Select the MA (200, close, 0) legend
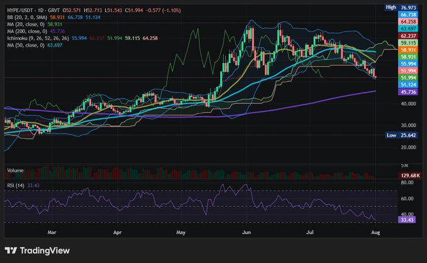The image size is (427, 263). 27,31
